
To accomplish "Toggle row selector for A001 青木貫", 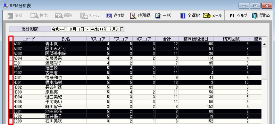I will coord(11,44).
